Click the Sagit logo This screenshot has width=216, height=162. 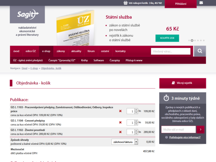[27, 14]
